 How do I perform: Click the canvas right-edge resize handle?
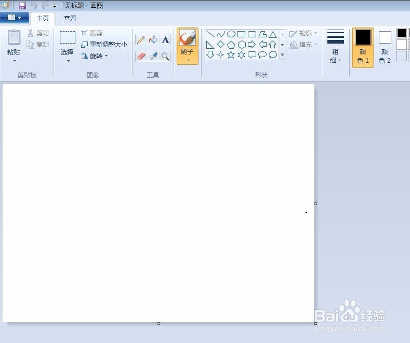[x=315, y=203]
